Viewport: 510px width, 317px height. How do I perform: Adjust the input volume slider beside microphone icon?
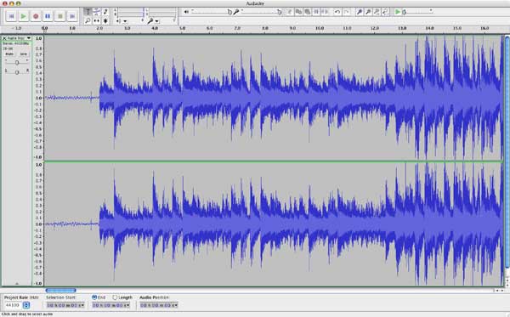(261, 12)
